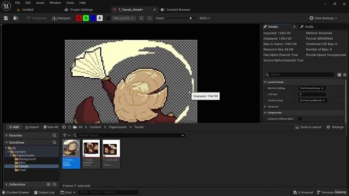Open the Asset menu
Viewport: 349px width, 196px height.
pos(40,3)
